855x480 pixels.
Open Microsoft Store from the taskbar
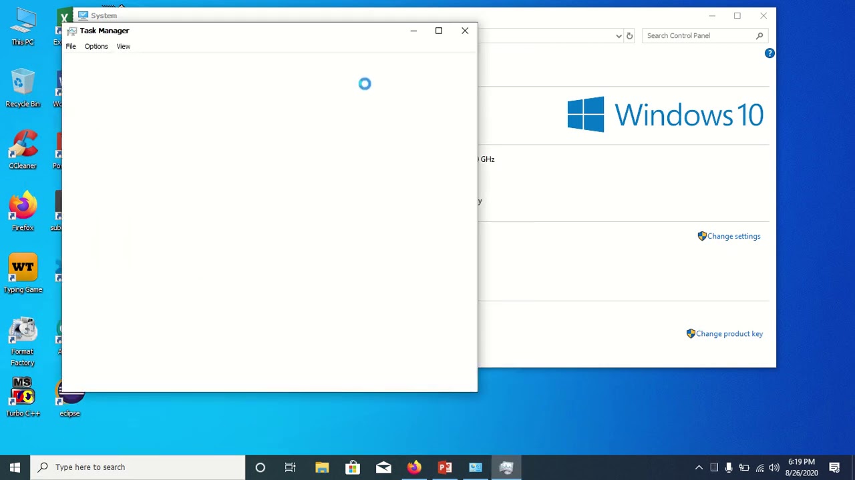(353, 467)
